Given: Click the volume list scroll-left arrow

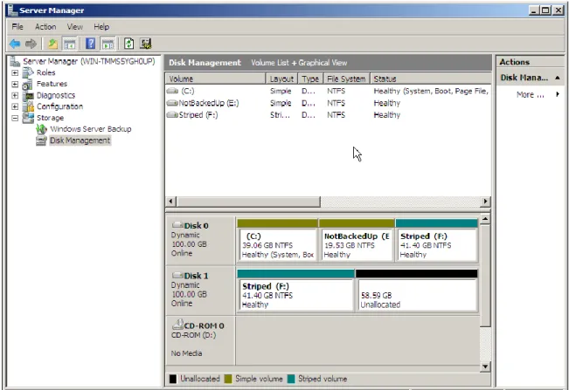Looking at the screenshot, I should coord(171,202).
